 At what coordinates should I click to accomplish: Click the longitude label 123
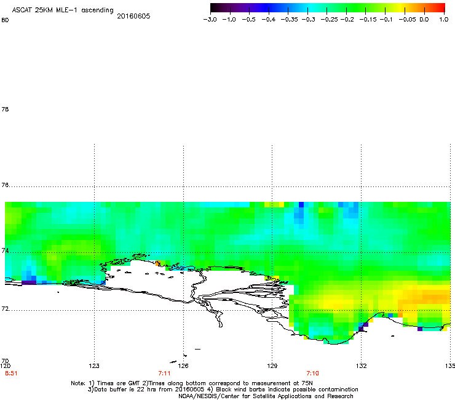[94, 366]
